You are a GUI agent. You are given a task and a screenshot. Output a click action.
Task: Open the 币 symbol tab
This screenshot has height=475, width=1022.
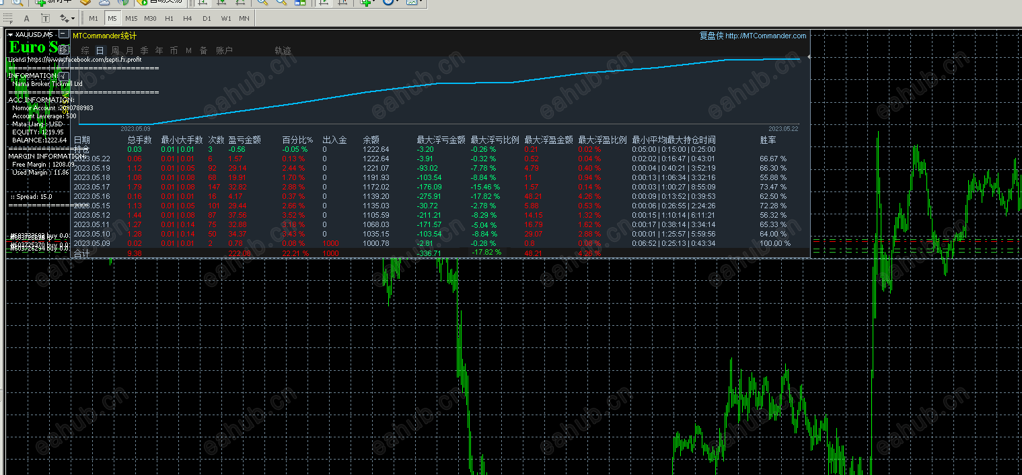(x=174, y=50)
